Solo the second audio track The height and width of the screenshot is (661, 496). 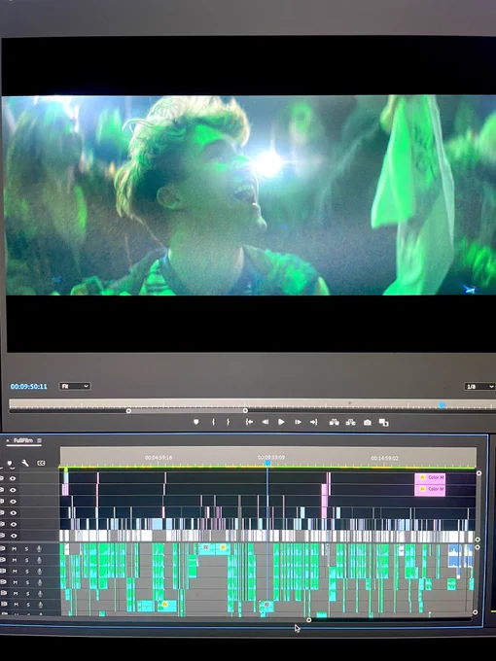26,560
